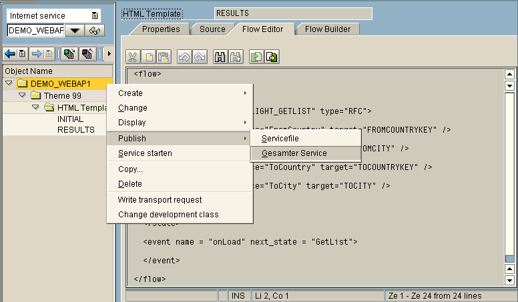Viewport: 518px width, 302px height.
Task: Select the INITIAL template in tree
Action: (x=70, y=119)
